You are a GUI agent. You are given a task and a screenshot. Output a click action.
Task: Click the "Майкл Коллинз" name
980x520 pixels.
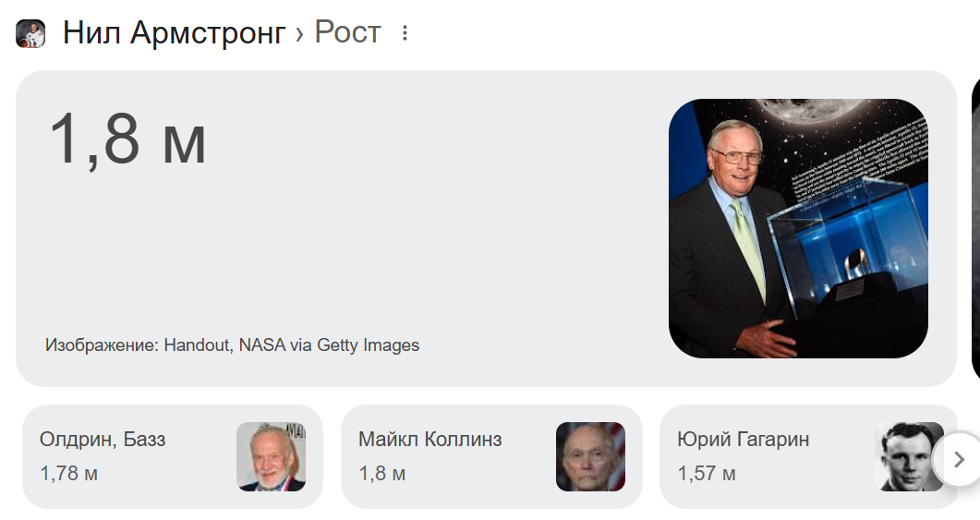click(430, 440)
